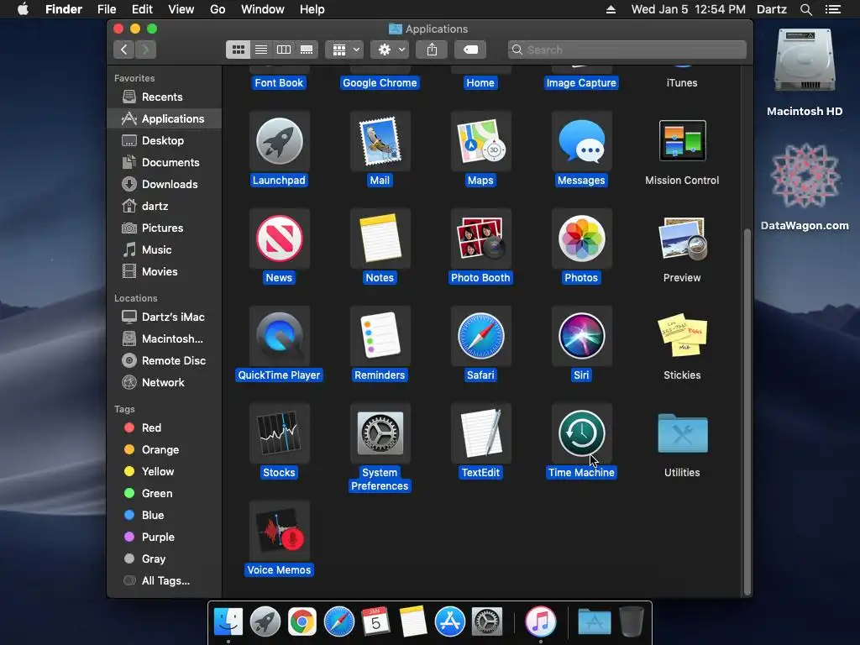
Task: Open the Action gear dropdown menu
Action: pyautogui.click(x=390, y=50)
